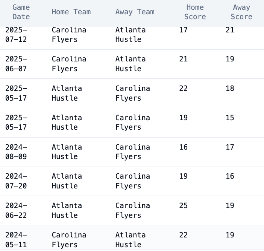The height and width of the screenshot is (251, 264).
Task: Select home score 16 in the 2024-08-09 row
Action: [183, 147]
